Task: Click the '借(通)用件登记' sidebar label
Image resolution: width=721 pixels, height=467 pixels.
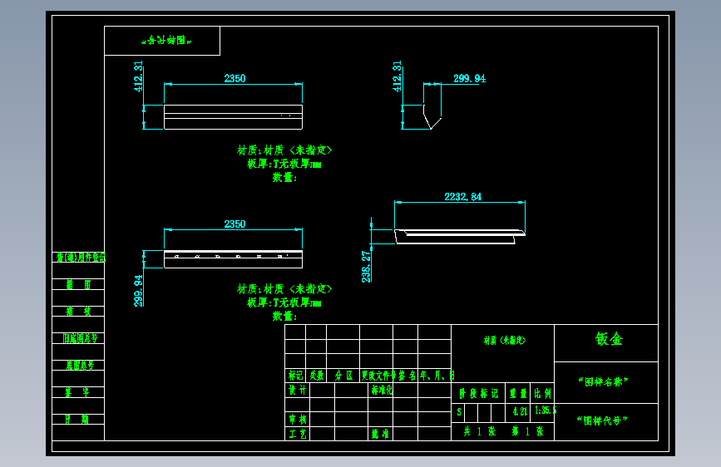Action: coord(81,257)
